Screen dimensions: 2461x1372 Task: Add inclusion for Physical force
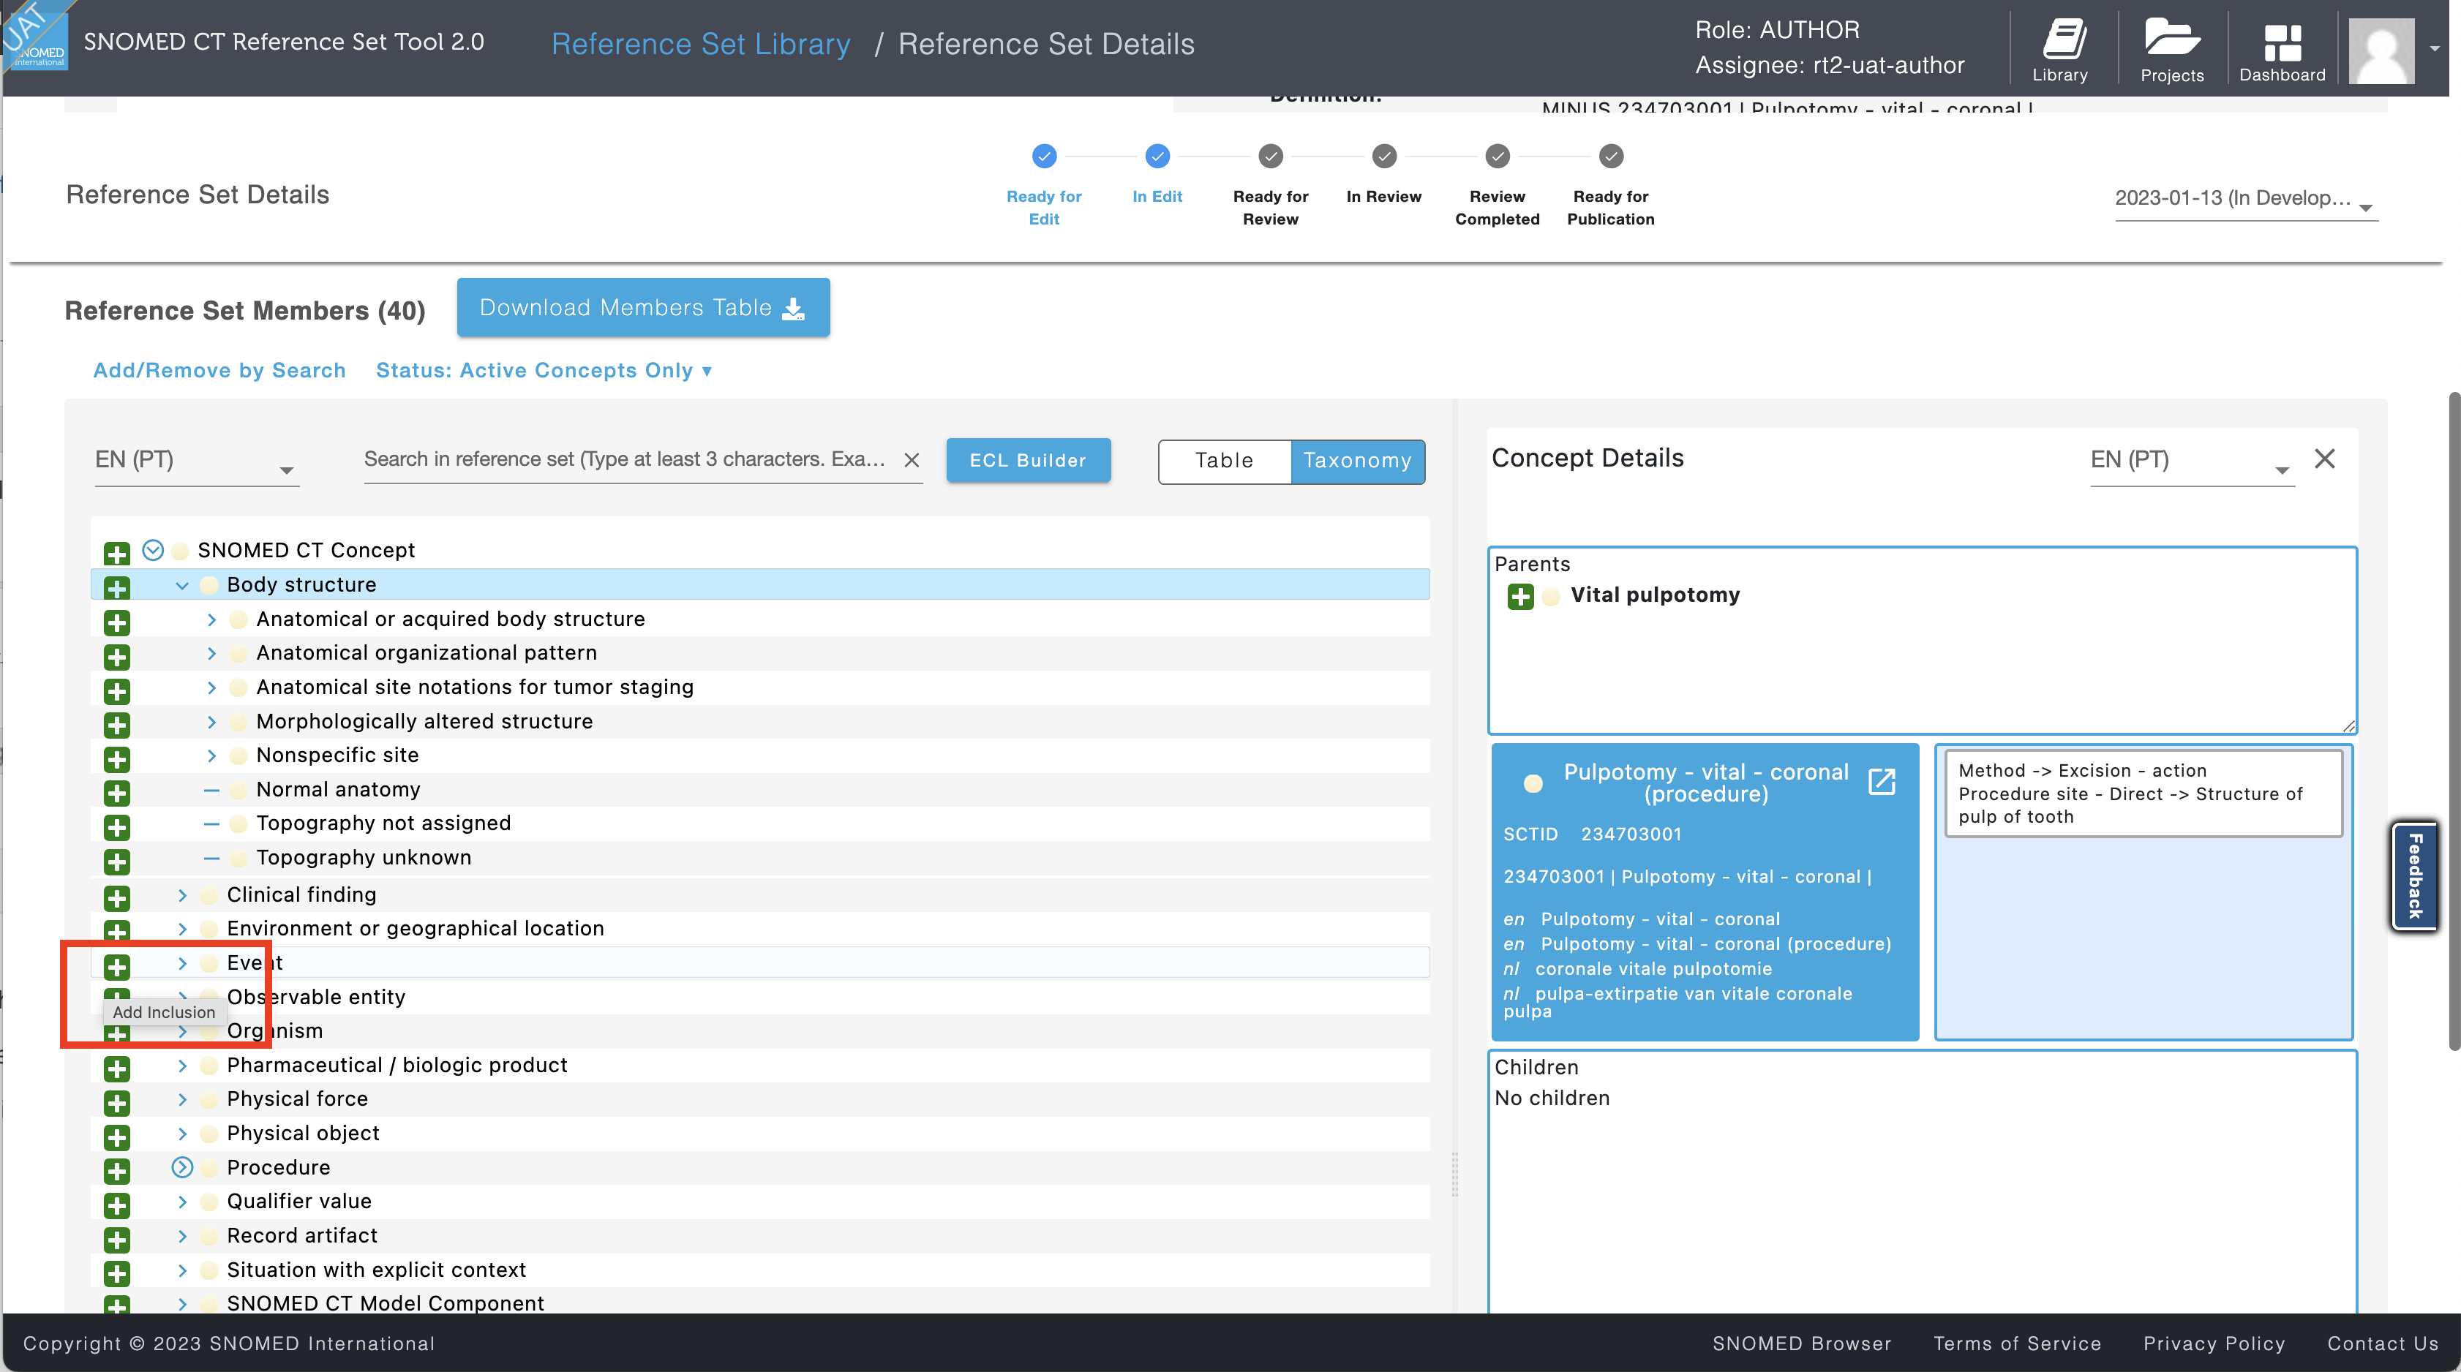(116, 1103)
